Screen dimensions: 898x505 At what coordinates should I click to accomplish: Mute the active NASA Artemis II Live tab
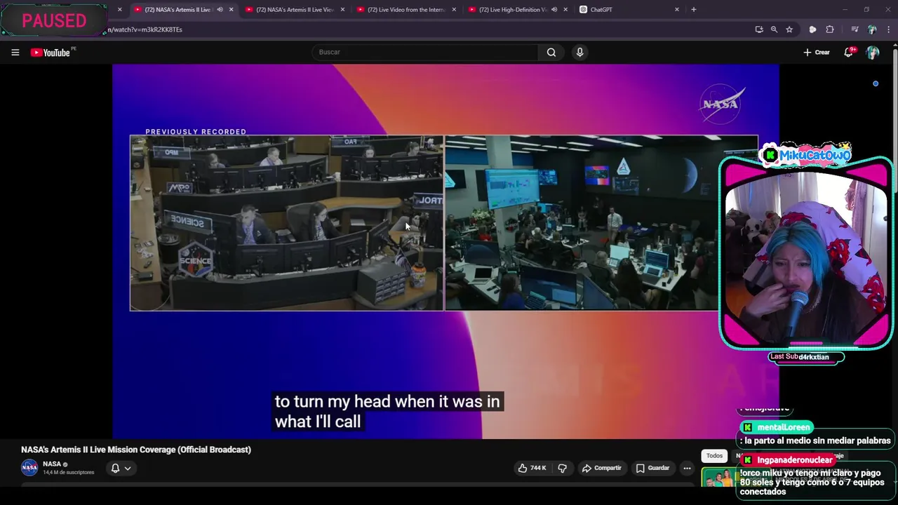click(x=220, y=10)
